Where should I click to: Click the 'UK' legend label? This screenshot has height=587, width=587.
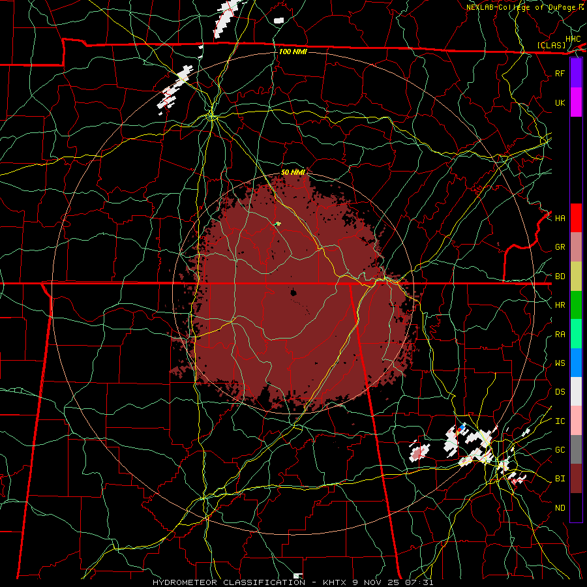click(560, 102)
